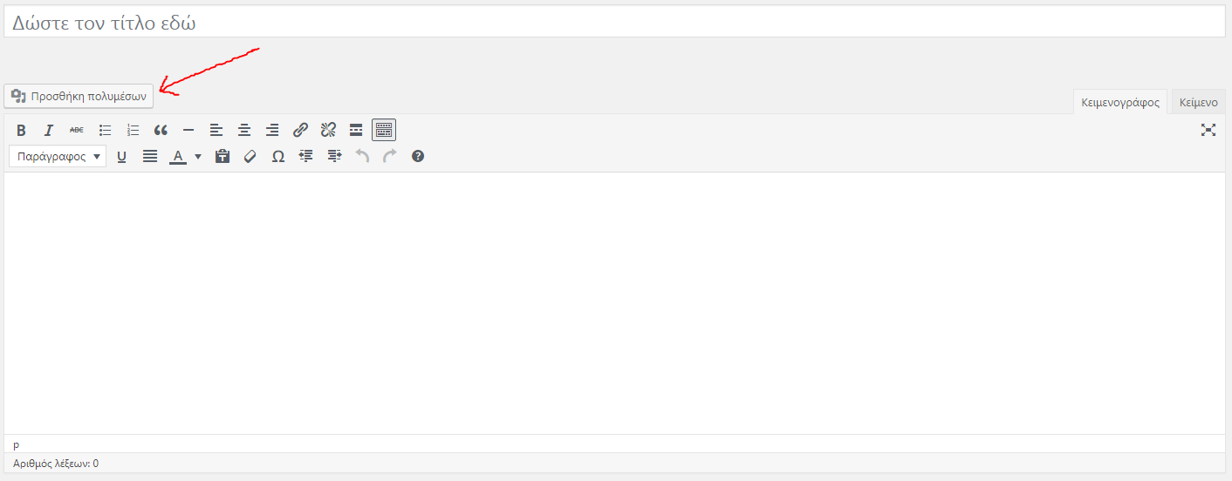Expand the text color picker arrow
1232x481 pixels.
(x=198, y=157)
